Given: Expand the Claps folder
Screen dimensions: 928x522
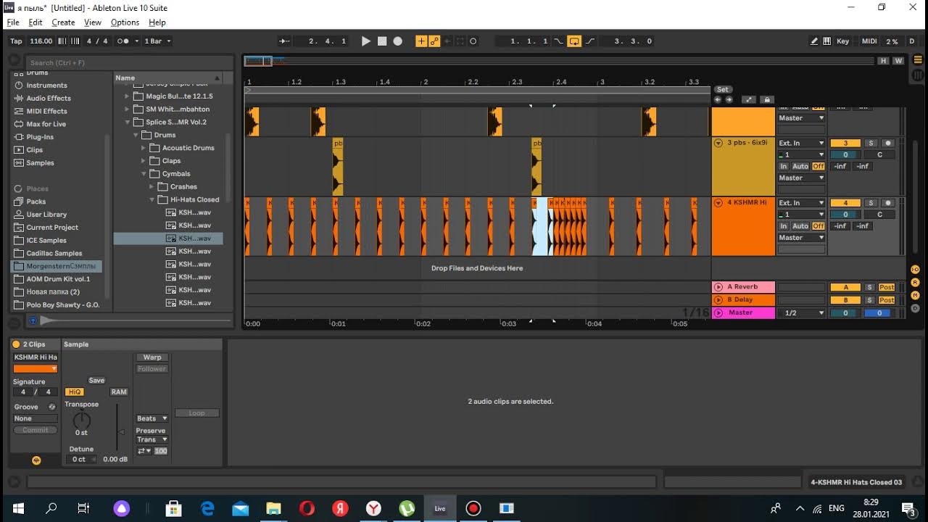Looking at the screenshot, I should 144,161.
